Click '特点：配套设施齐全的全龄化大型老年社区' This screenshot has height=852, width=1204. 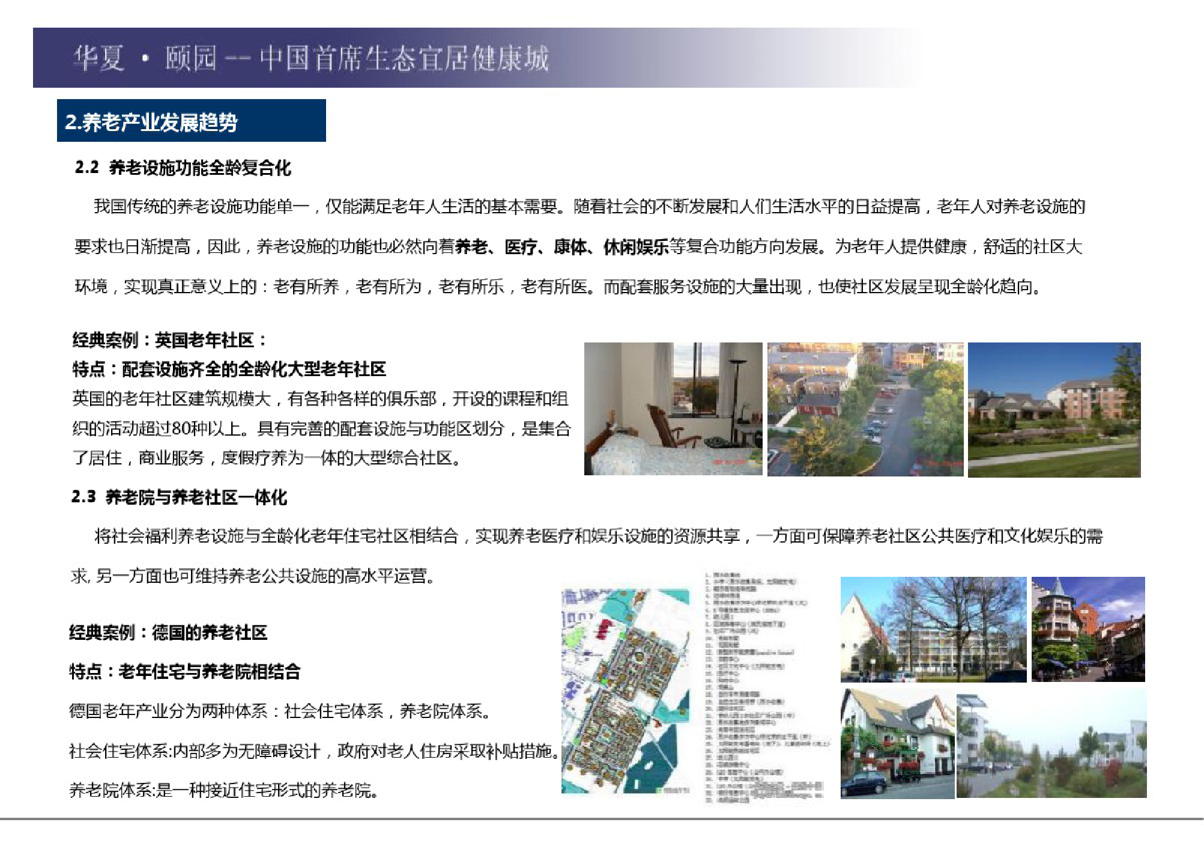click(x=229, y=369)
